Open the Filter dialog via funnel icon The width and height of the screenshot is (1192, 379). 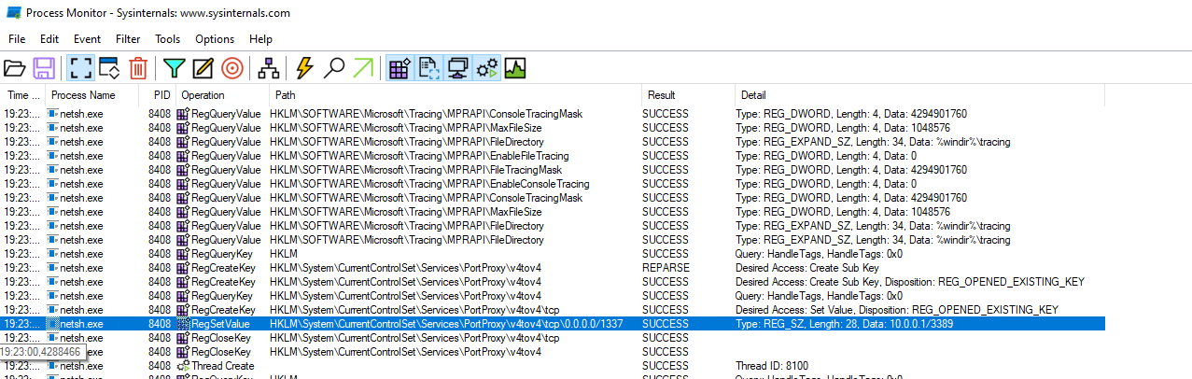coord(175,68)
